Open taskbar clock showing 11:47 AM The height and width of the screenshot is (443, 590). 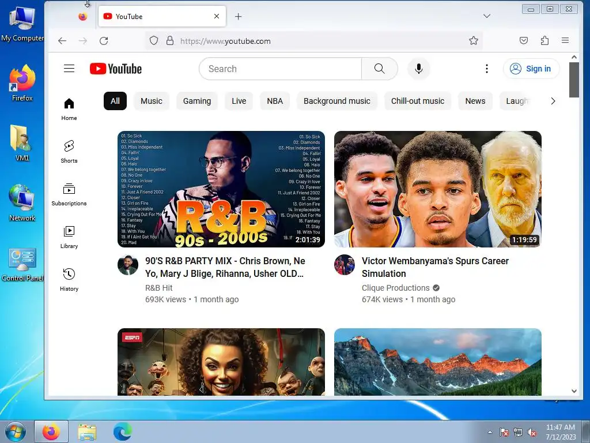[x=561, y=431]
